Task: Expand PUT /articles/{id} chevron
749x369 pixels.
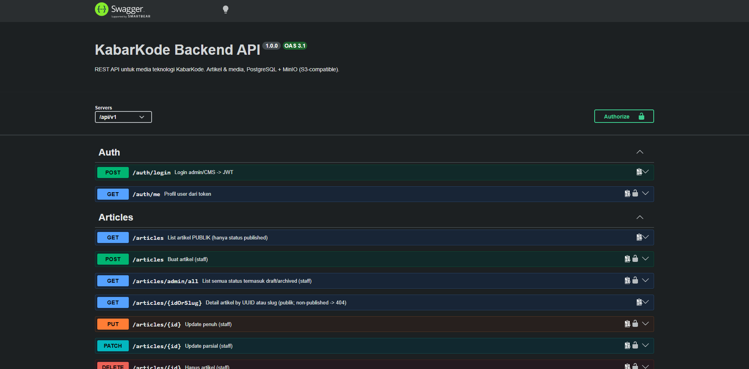Action: (x=645, y=324)
